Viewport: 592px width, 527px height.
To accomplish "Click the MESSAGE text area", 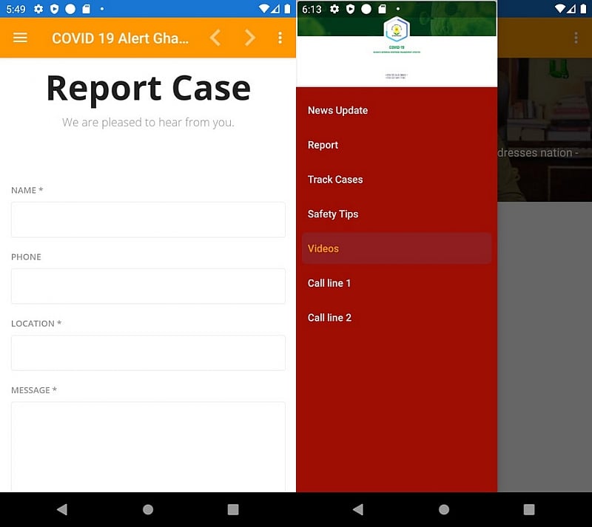I will 148,443.
